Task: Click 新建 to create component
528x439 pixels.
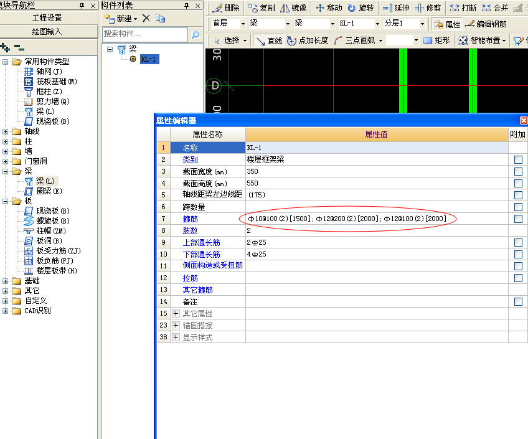Action: (x=121, y=19)
